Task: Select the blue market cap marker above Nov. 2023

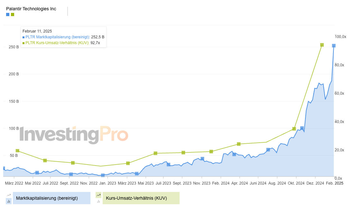Action: click(202, 159)
